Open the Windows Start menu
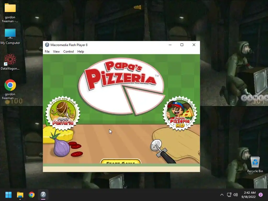The image size is (268, 201). point(8,195)
